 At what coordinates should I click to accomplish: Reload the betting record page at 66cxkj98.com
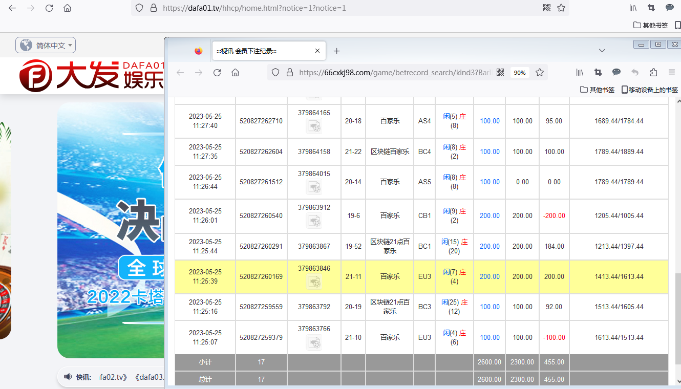pyautogui.click(x=217, y=73)
